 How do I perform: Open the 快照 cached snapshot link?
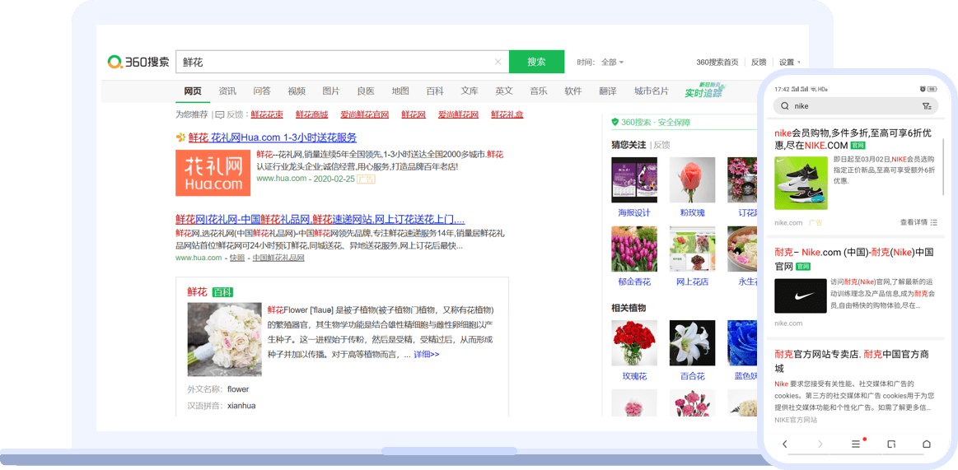[237, 258]
